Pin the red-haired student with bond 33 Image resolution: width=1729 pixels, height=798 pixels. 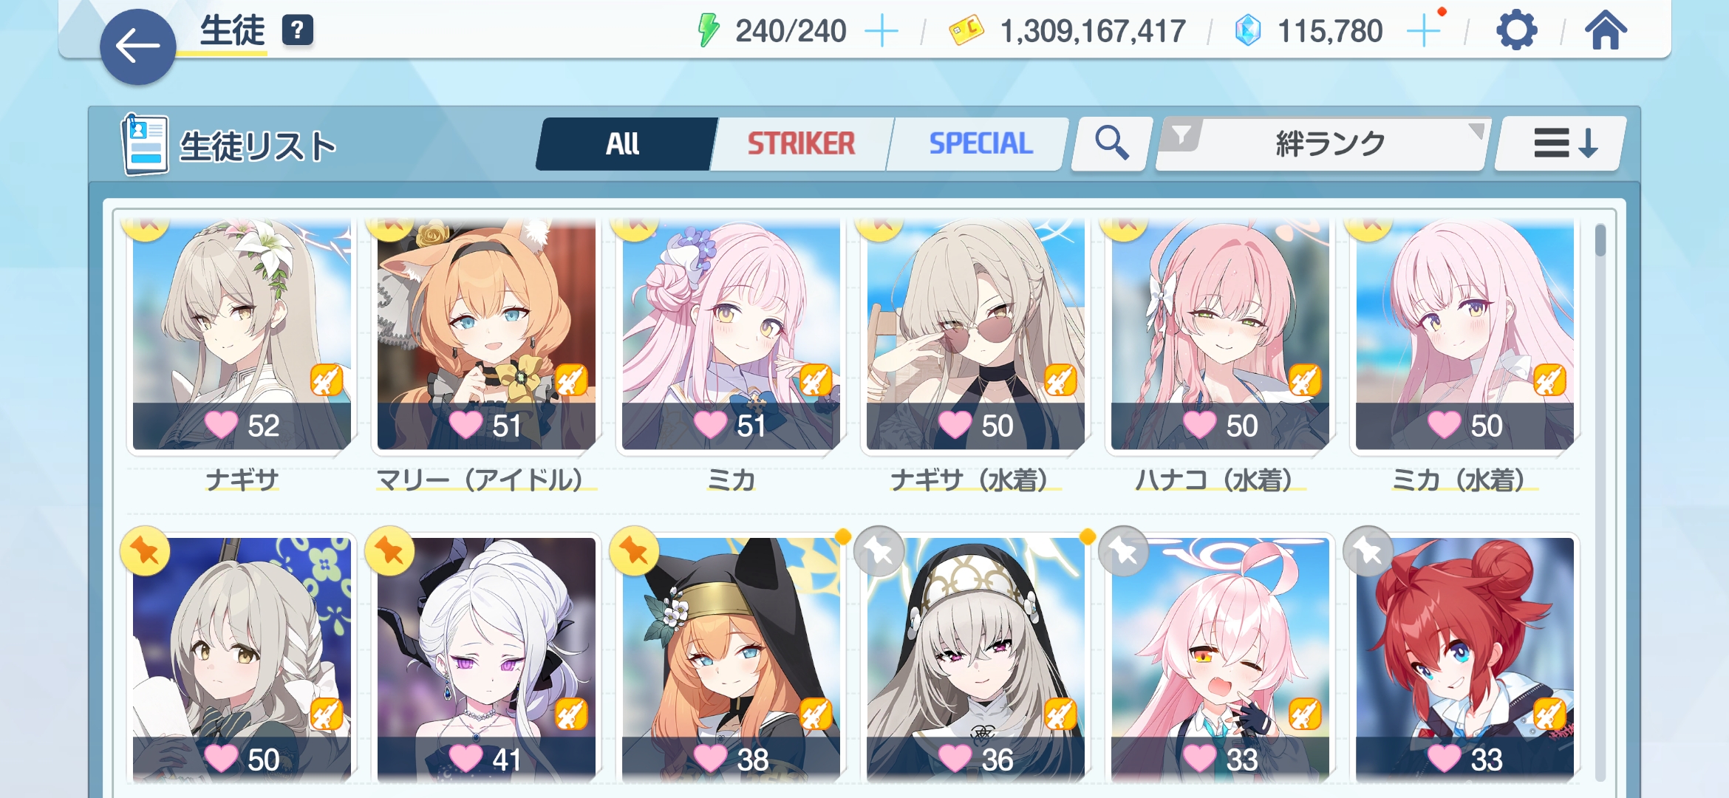[1368, 550]
